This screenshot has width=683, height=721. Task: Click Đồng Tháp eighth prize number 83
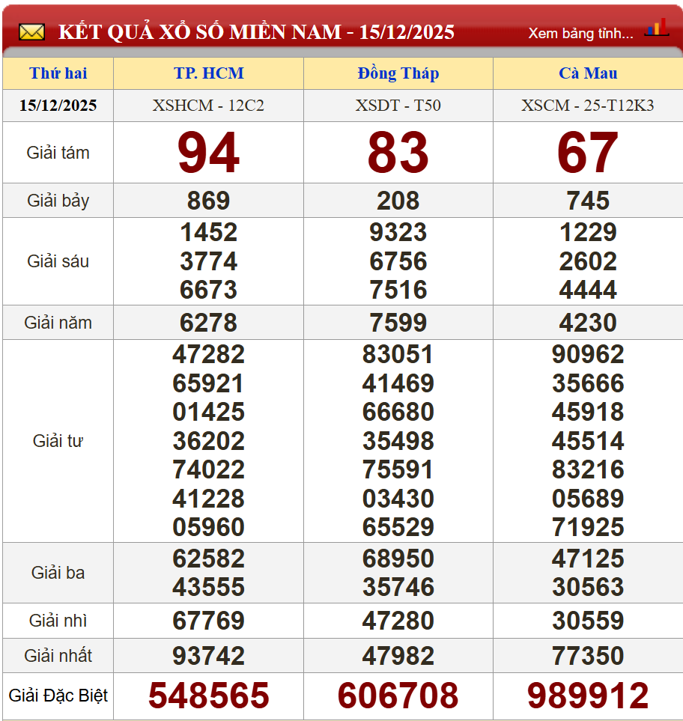click(x=398, y=153)
